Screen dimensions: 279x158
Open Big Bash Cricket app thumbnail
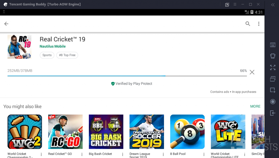(x=106, y=132)
